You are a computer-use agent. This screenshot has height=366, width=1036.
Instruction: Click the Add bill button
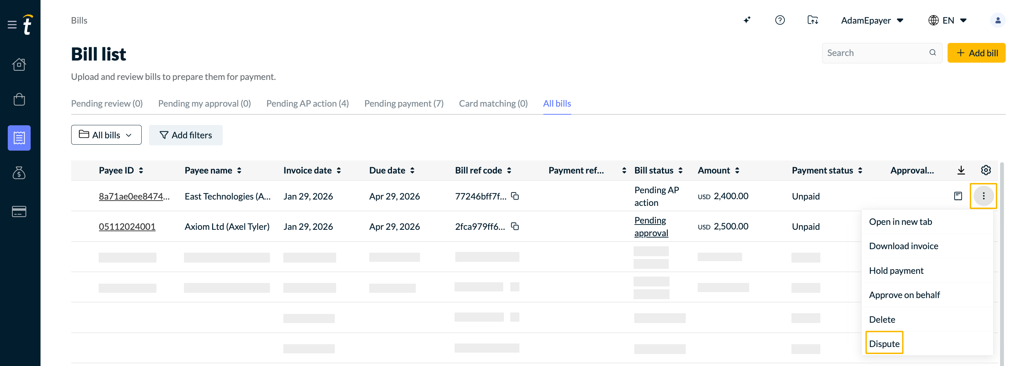[x=976, y=53]
